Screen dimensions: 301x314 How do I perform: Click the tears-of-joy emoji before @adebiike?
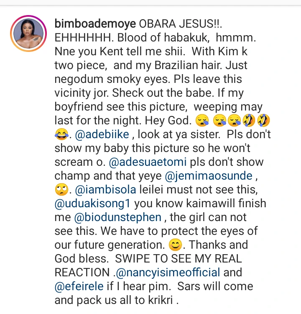click(x=61, y=134)
